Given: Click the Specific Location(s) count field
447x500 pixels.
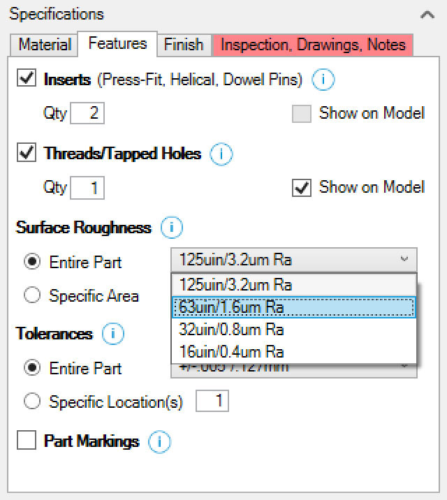Looking at the screenshot, I should [212, 401].
